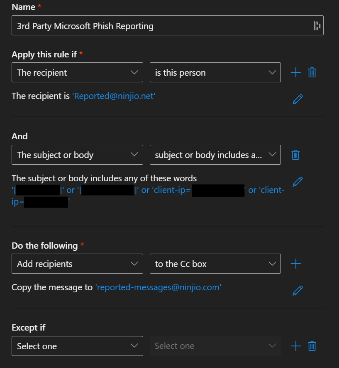
Task: Add another Apply this rule if condition
Action: [x=295, y=72]
